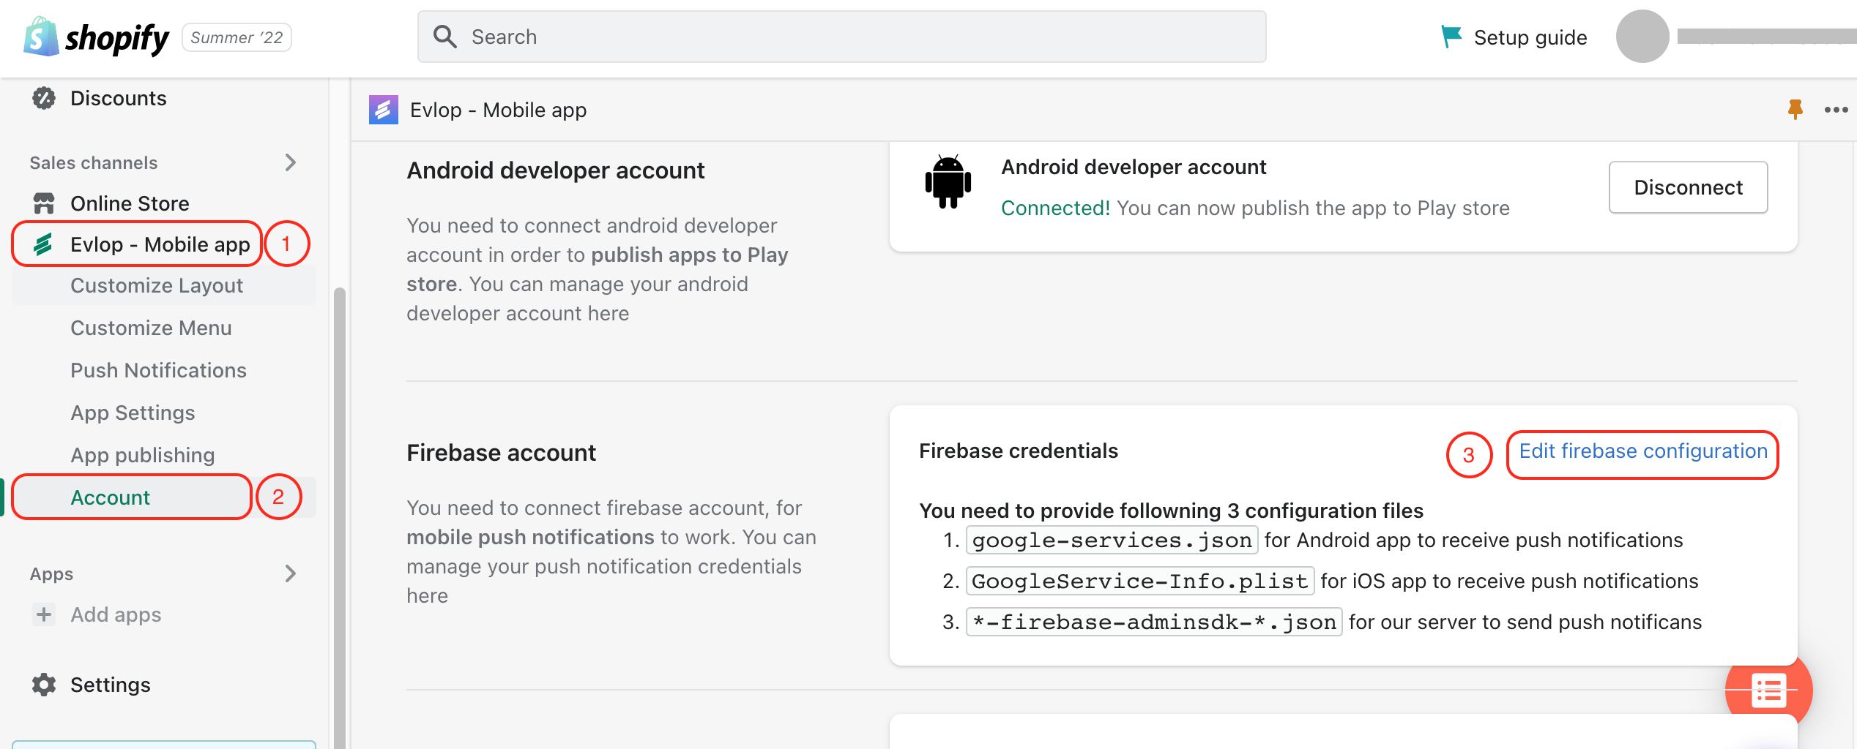The image size is (1857, 749).
Task: Click the Summer '22 badge
Action: (x=237, y=37)
